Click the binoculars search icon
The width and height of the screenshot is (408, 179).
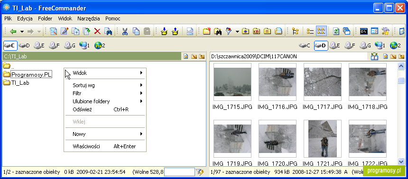click(218, 31)
